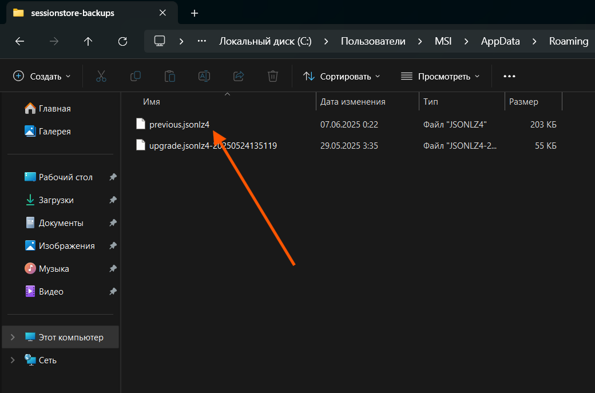595x393 pixels.
Task: Expand the Сеть tree node
Action: click(x=13, y=360)
